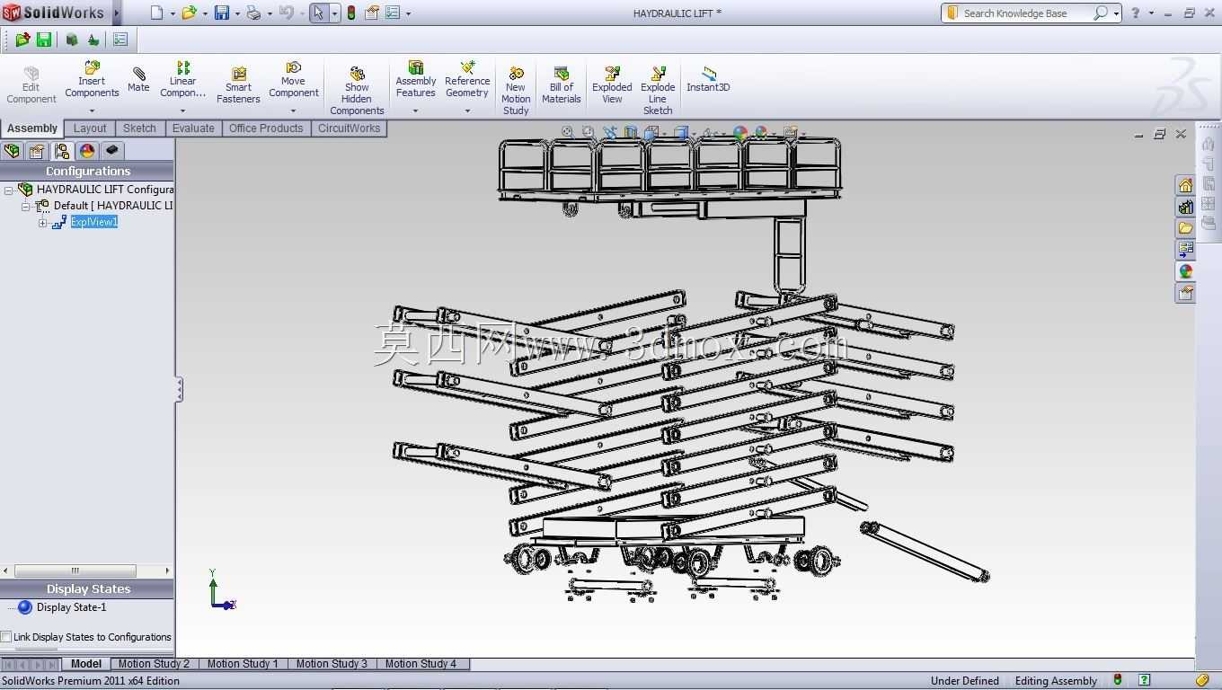Select ExplView1 in configuration tree
Screen dimensions: 1222x690
94,222
